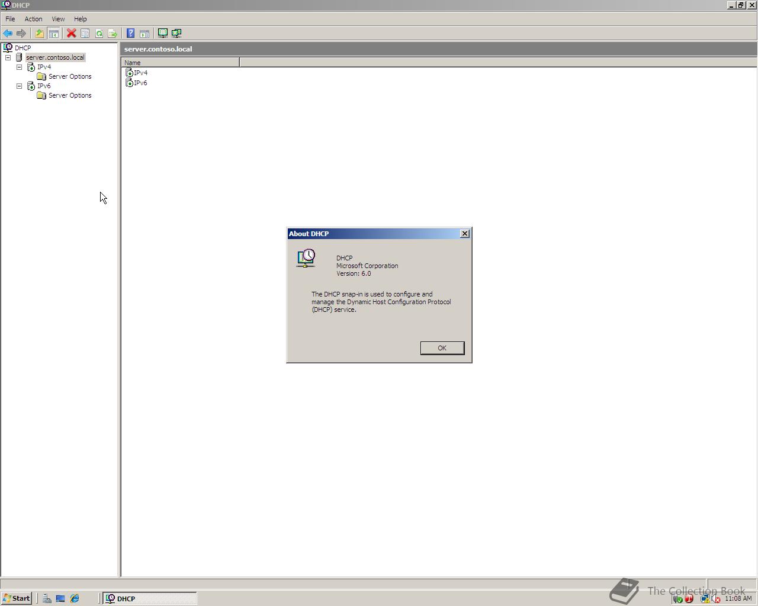Select the DHCP root tree item
Screen dimensions: 758x606
23,47
